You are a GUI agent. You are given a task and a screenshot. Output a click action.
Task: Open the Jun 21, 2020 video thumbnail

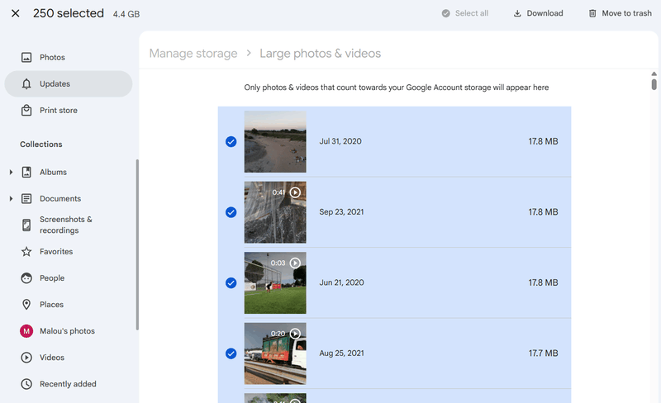(x=275, y=283)
